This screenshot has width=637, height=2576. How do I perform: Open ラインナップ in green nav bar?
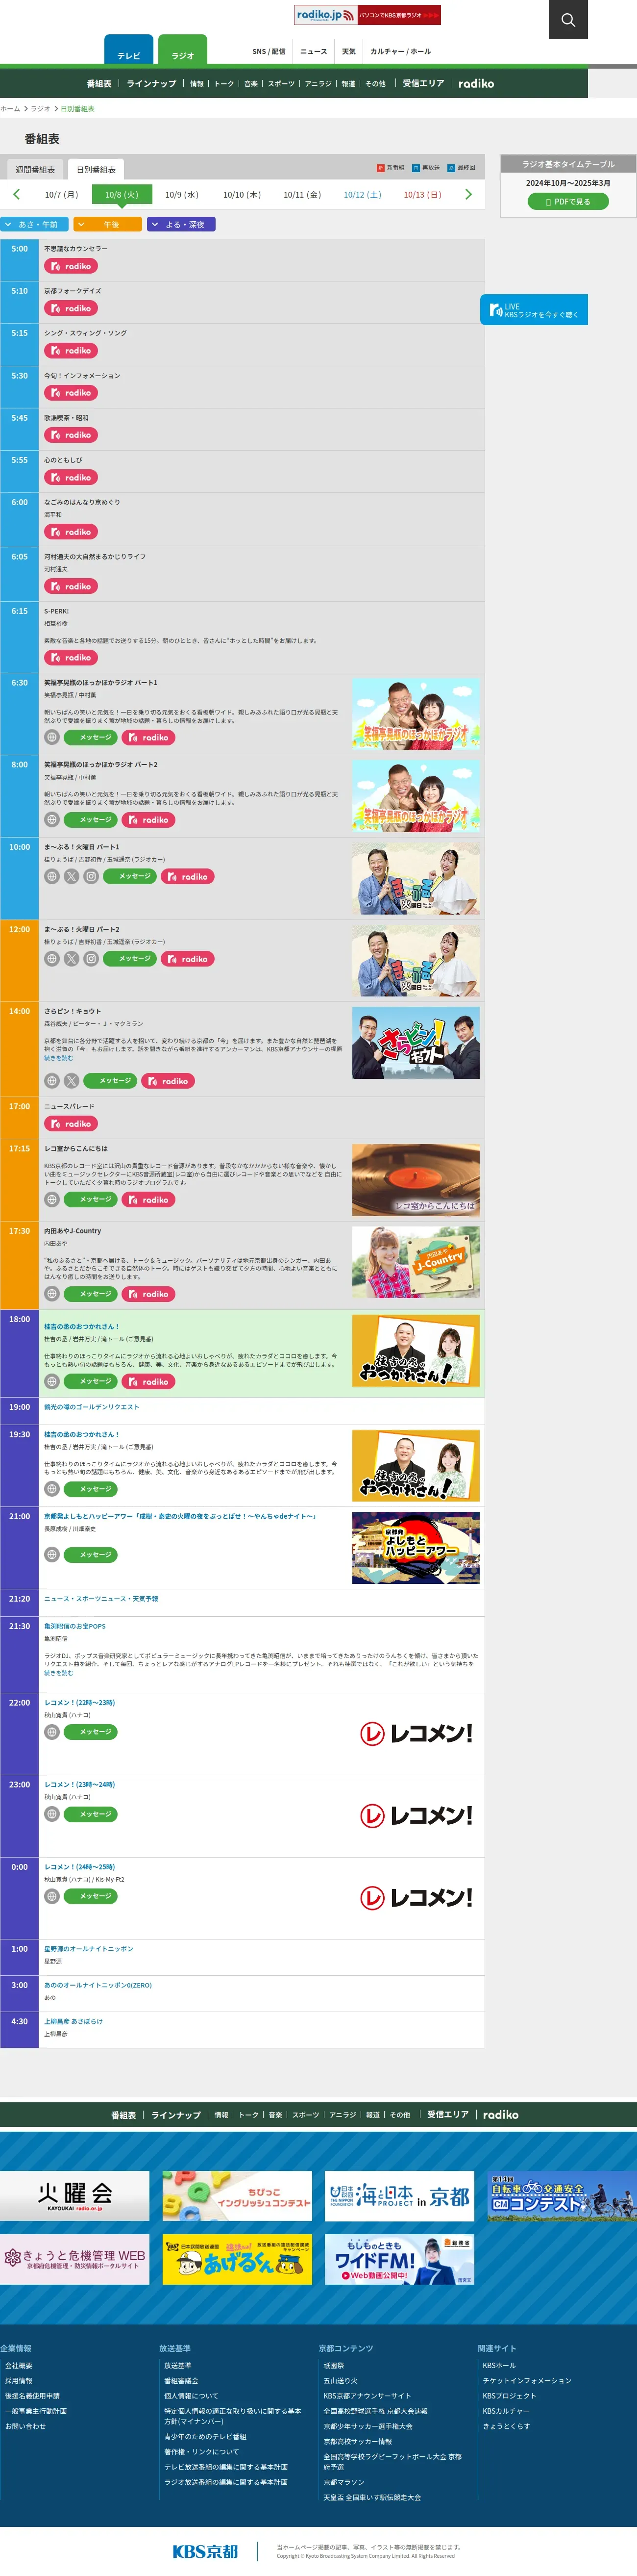click(x=152, y=84)
